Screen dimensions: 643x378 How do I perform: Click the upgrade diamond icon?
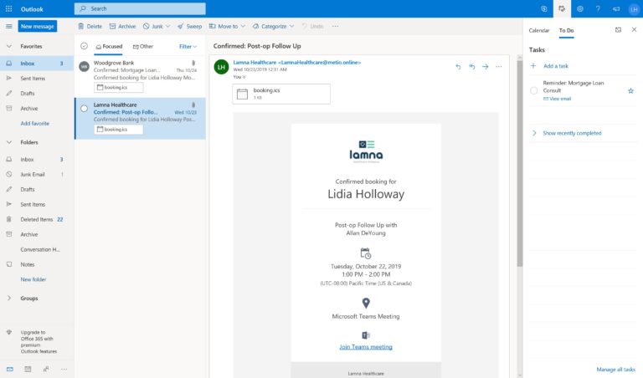9,332
